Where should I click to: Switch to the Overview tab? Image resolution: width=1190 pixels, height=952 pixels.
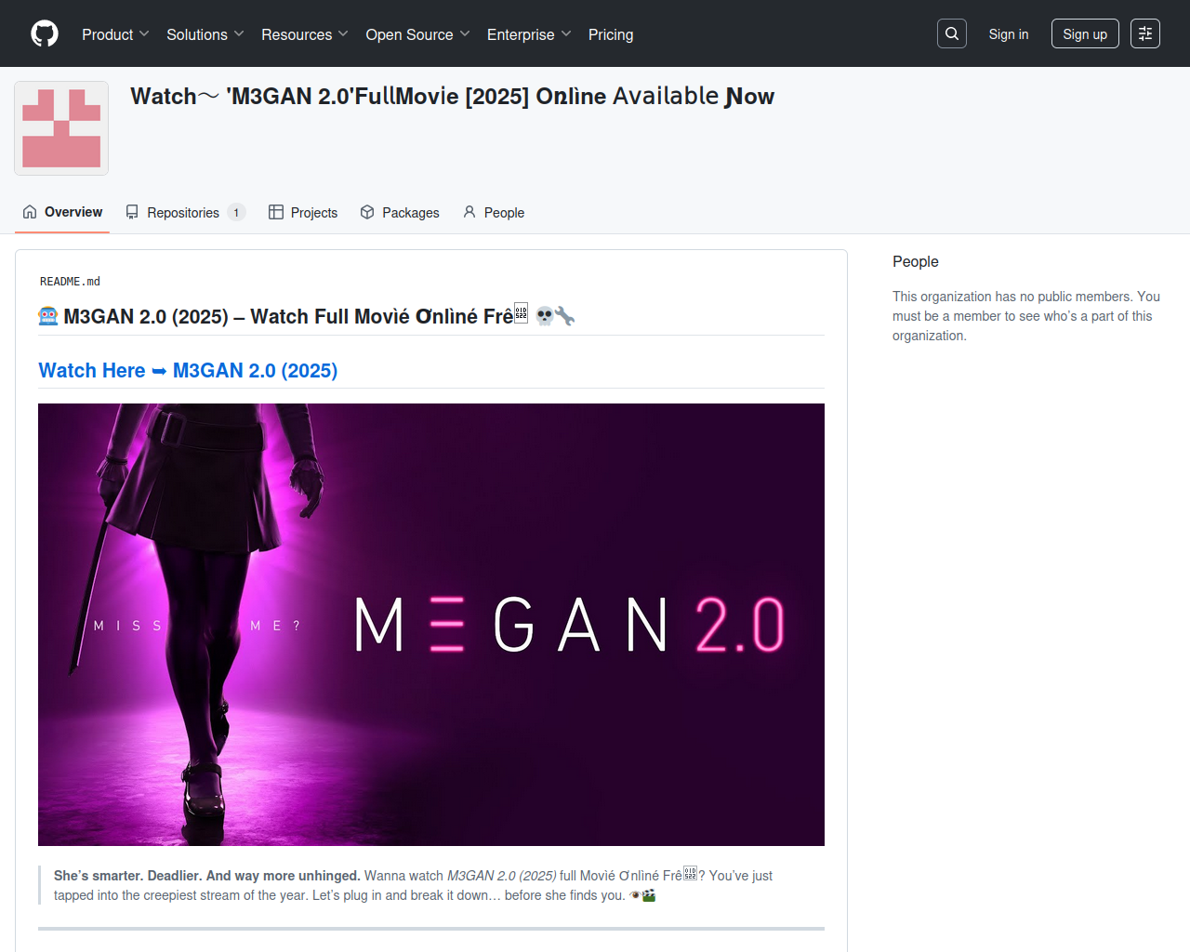(62, 212)
